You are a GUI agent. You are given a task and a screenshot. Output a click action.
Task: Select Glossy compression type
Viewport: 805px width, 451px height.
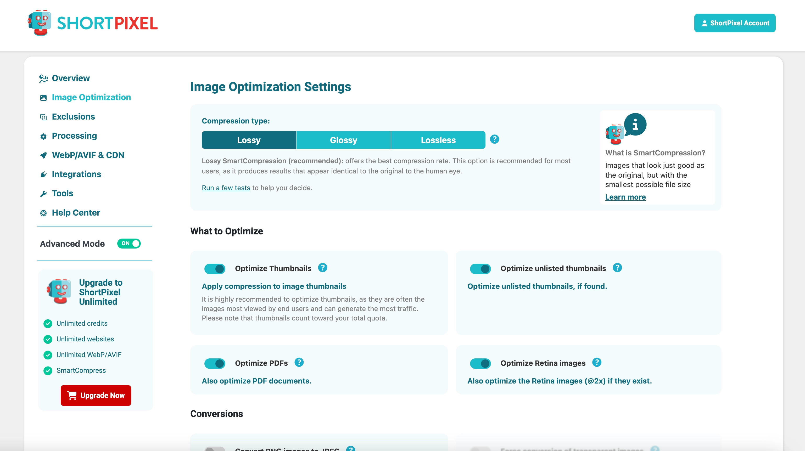343,140
